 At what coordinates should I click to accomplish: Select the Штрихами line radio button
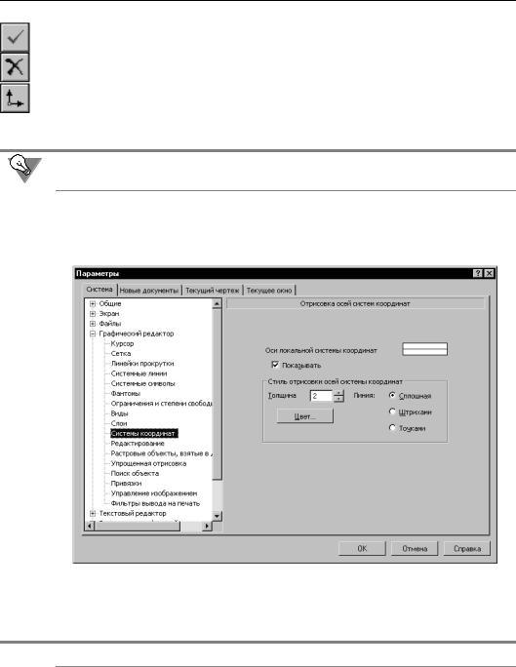point(392,412)
